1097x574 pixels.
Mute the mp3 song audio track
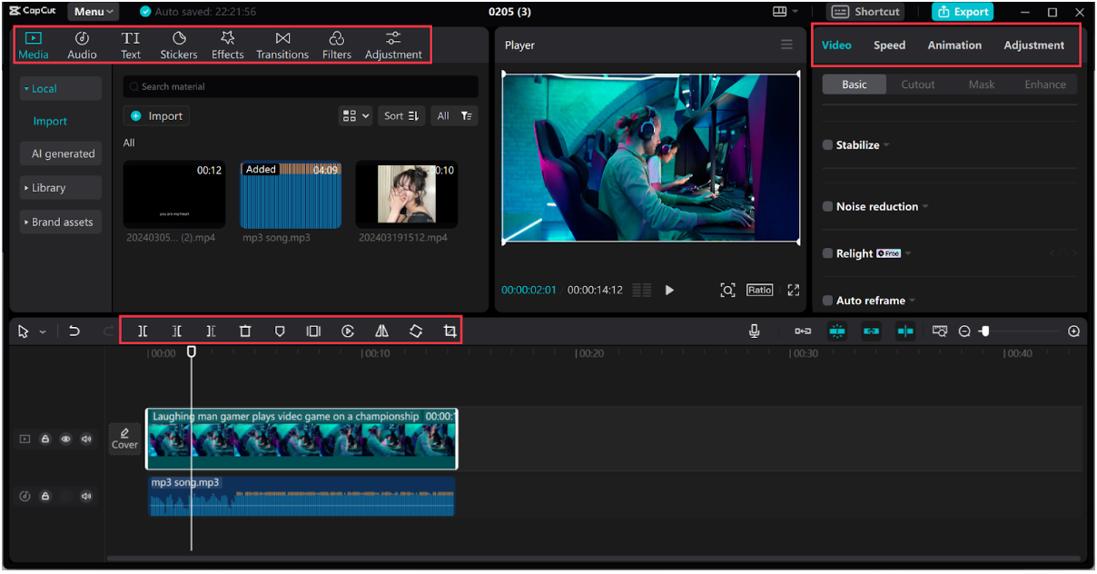click(86, 496)
